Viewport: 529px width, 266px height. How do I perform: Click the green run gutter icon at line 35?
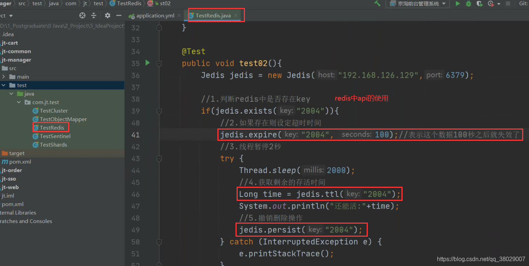click(147, 63)
